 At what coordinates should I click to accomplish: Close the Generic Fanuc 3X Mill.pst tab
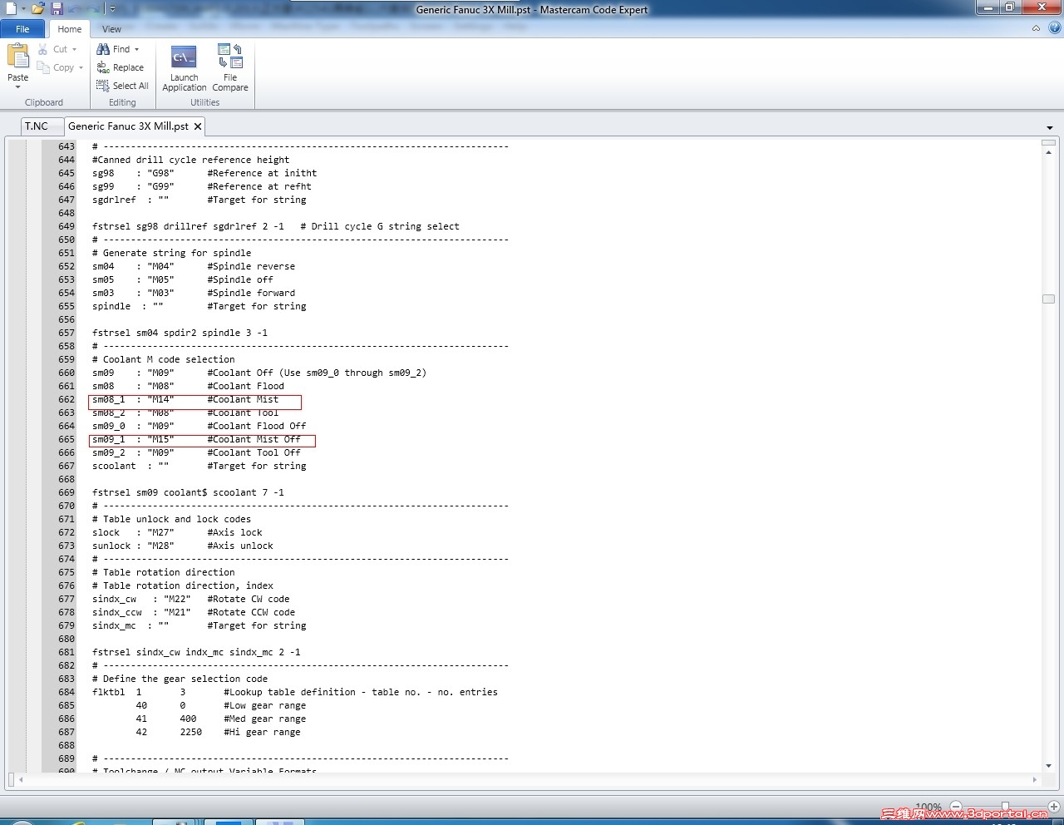pos(198,126)
